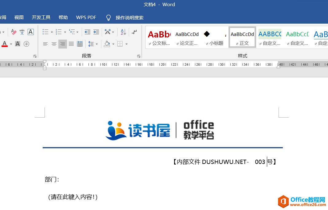Image resolution: width=328 pixels, height=210 pixels.
Task: Click the increase indent icon
Action: click(96, 32)
